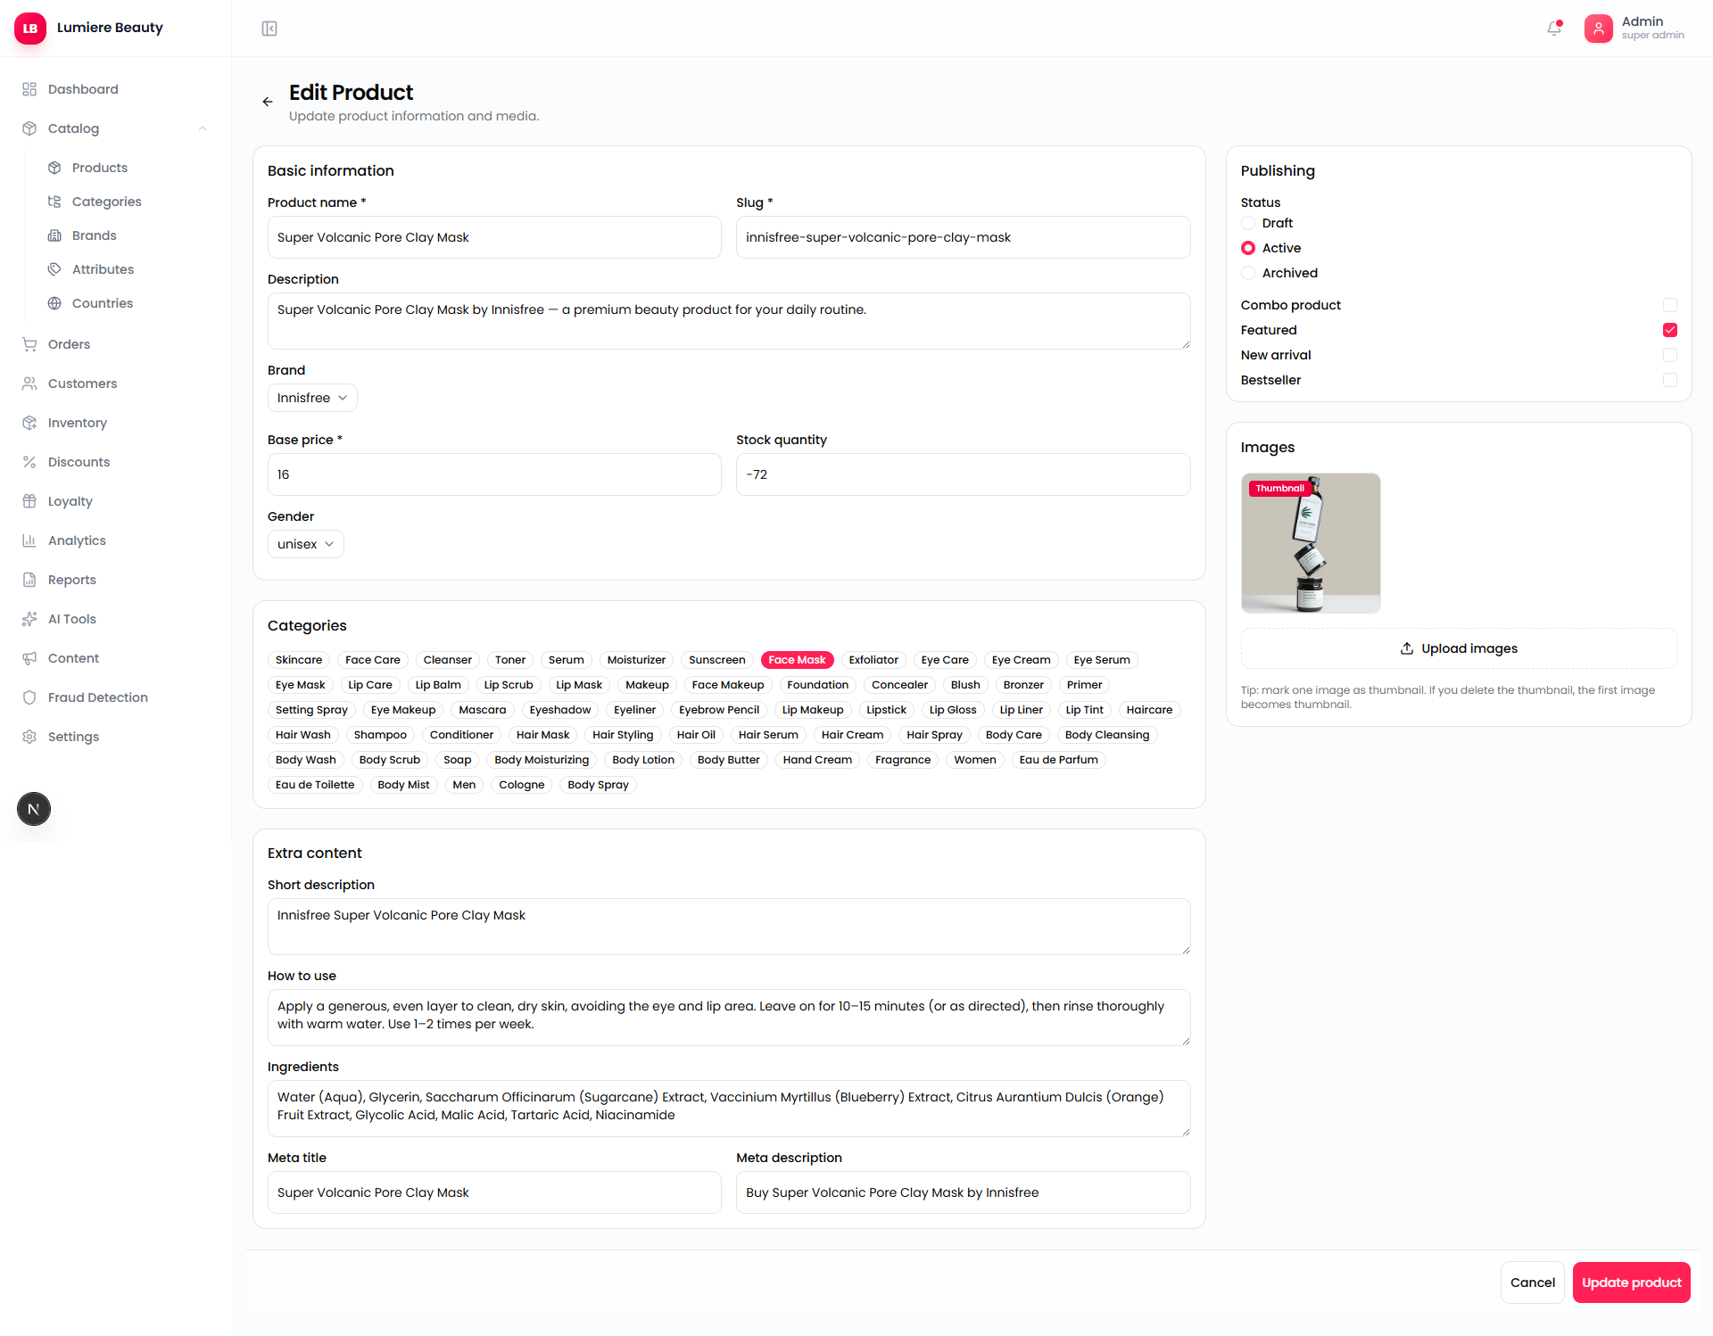Click the Attributes tag icon
The height and width of the screenshot is (1336, 1713).
pyautogui.click(x=54, y=269)
